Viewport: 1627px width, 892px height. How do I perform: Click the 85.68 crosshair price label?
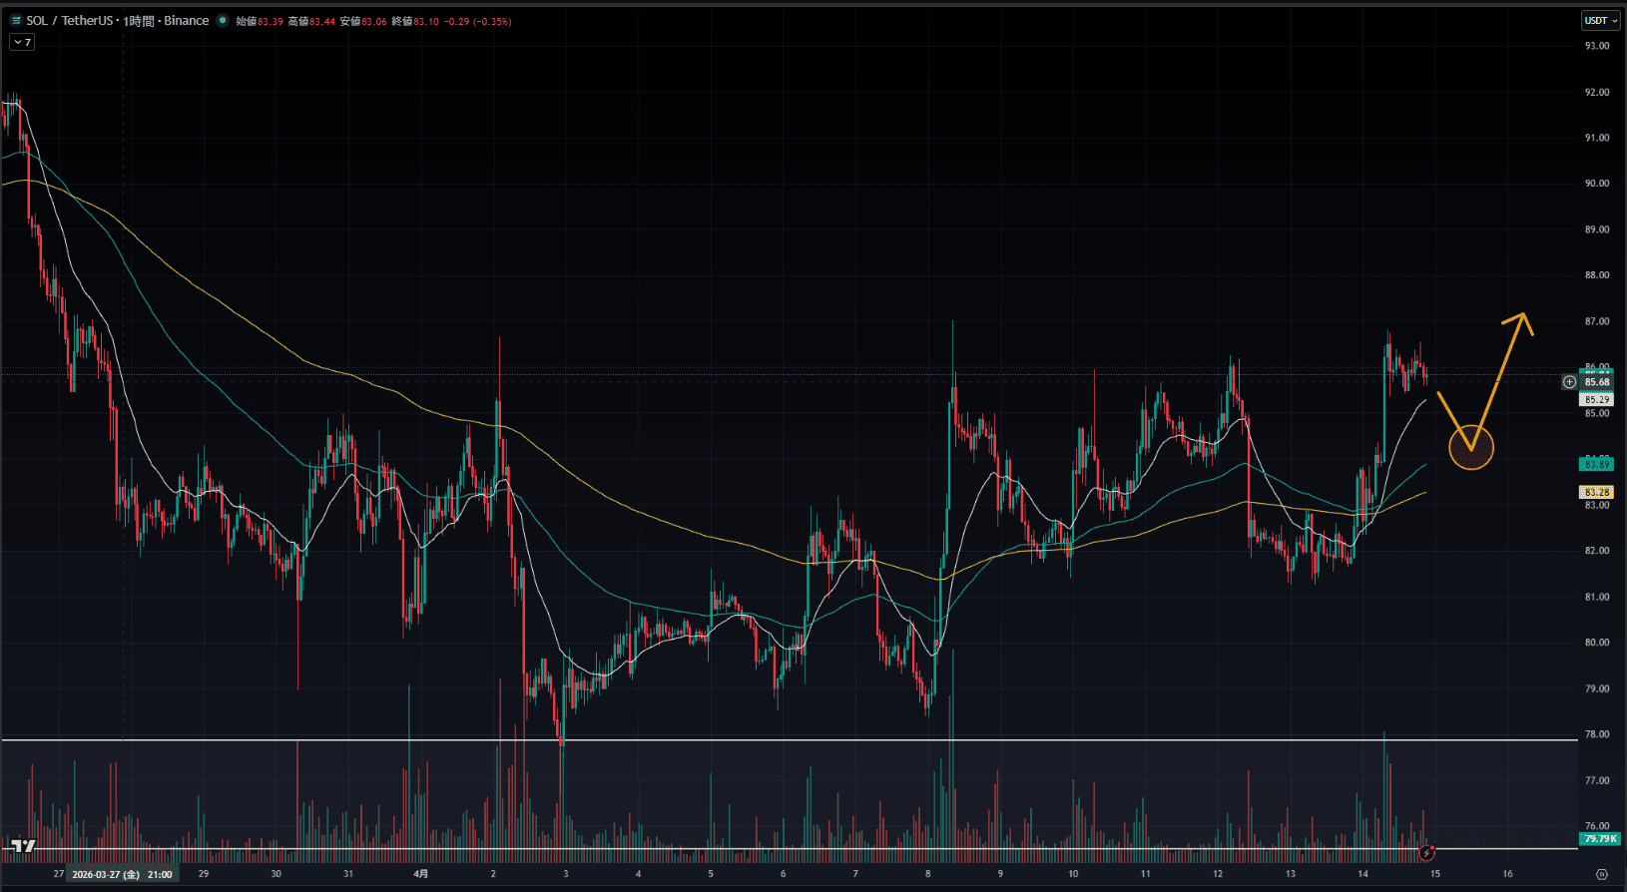[1597, 382]
